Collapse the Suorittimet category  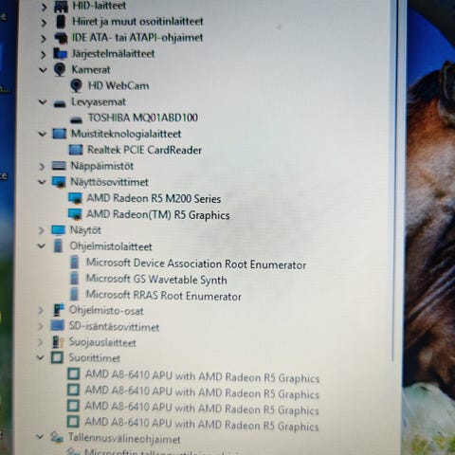click(41, 358)
